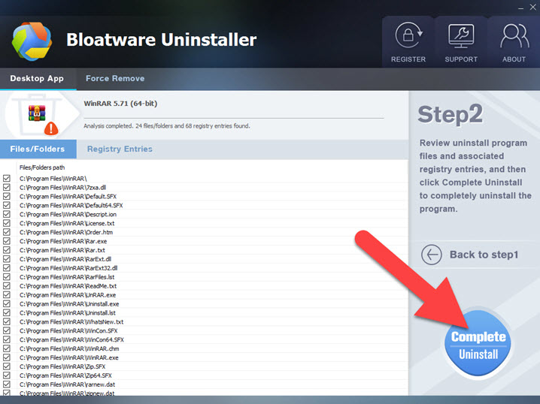Switch to the Desktop App tab
This screenshot has height=404, width=540.
pos(37,78)
